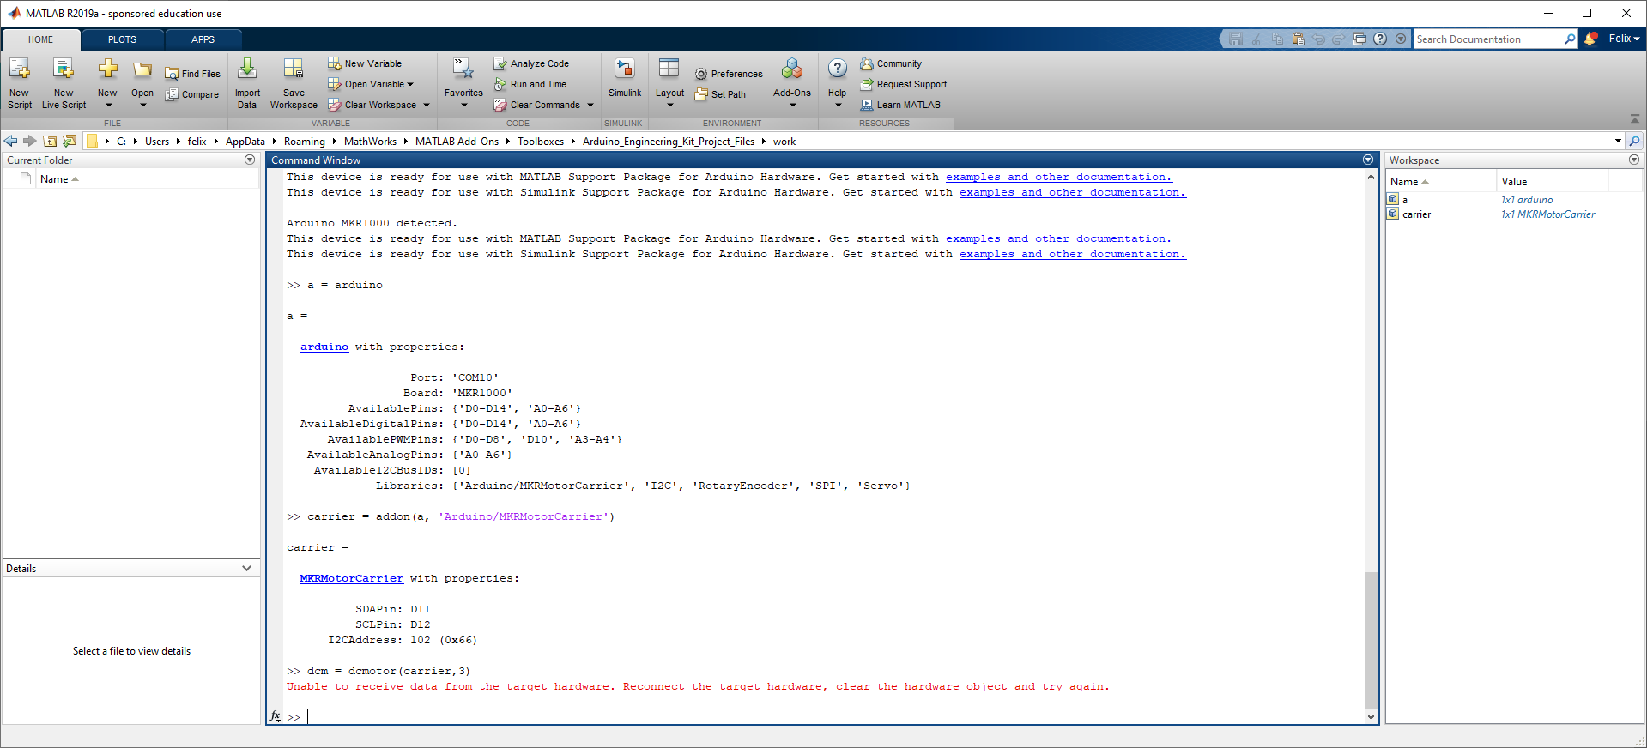This screenshot has width=1647, height=748.
Task: Open the Layout dropdown
Action: pos(669,83)
